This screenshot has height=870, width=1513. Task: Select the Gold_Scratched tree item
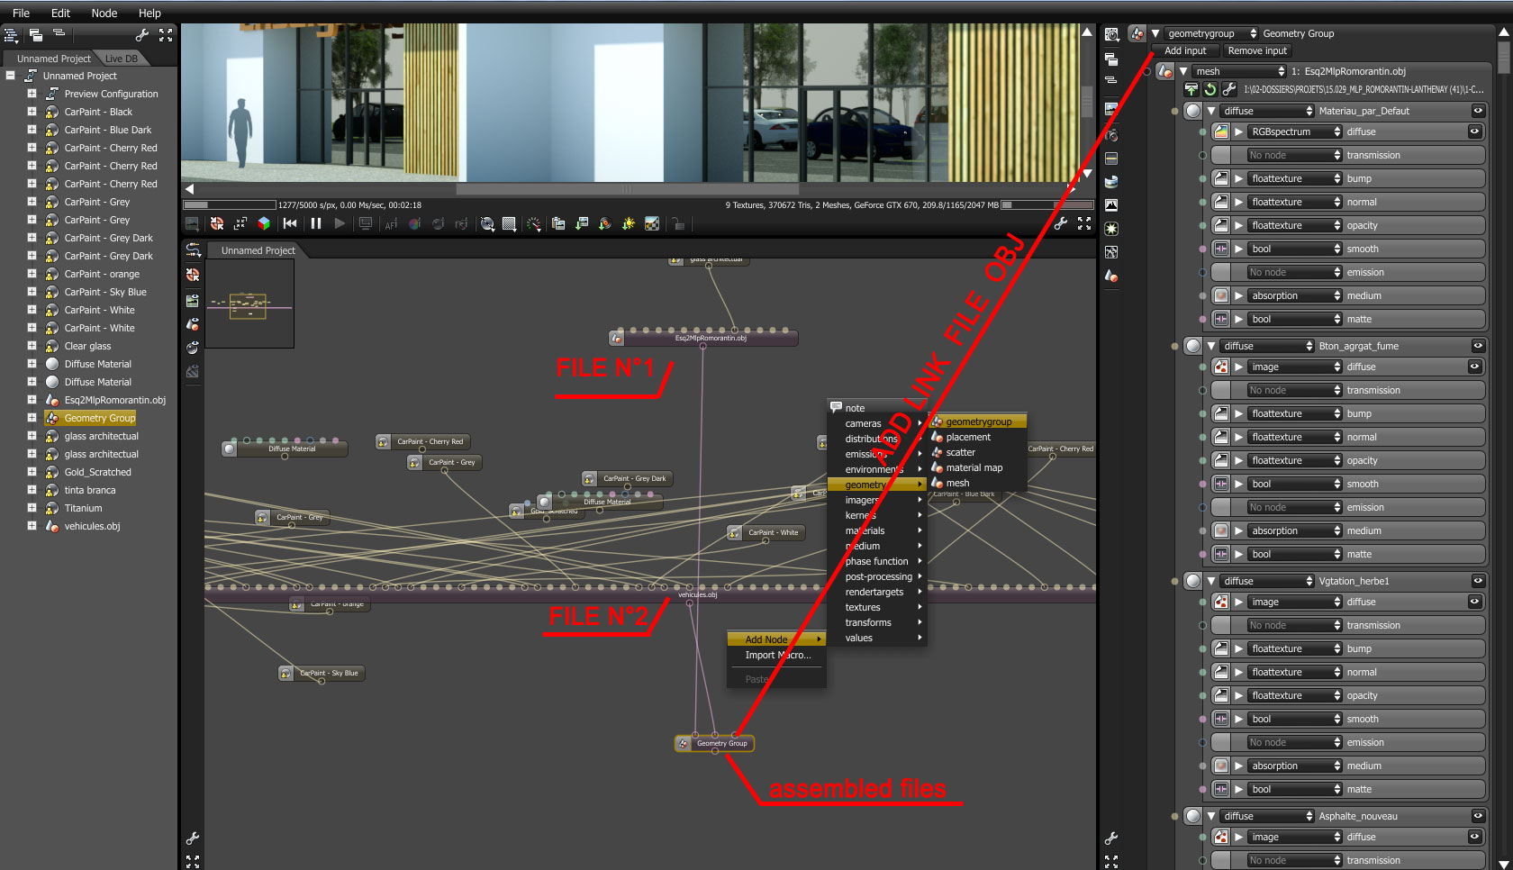[97, 472]
